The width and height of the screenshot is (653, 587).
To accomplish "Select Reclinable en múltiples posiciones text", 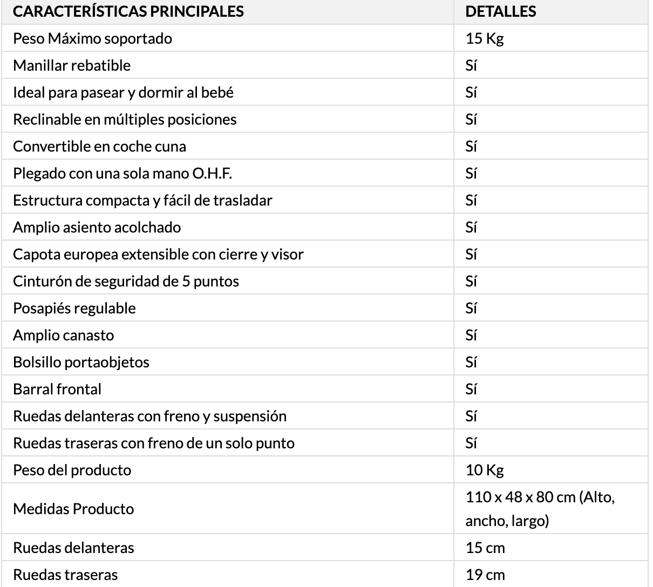I will (125, 119).
